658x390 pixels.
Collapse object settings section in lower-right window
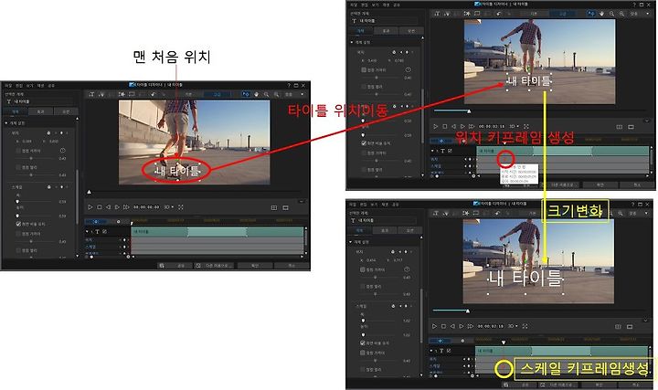[351, 242]
